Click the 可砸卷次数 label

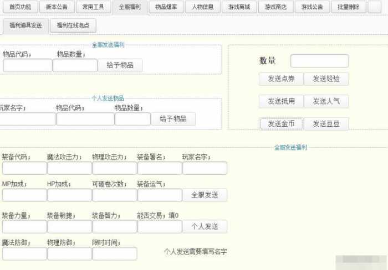click(109, 184)
